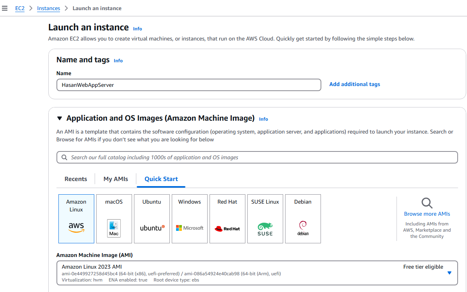This screenshot has height=292, width=467.
Task: Click the magnifier icon in AMI search box
Action: pos(64,157)
